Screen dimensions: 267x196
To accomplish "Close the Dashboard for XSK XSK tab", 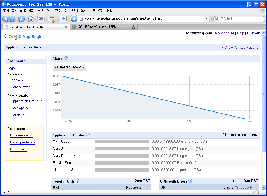I will click(x=66, y=27).
